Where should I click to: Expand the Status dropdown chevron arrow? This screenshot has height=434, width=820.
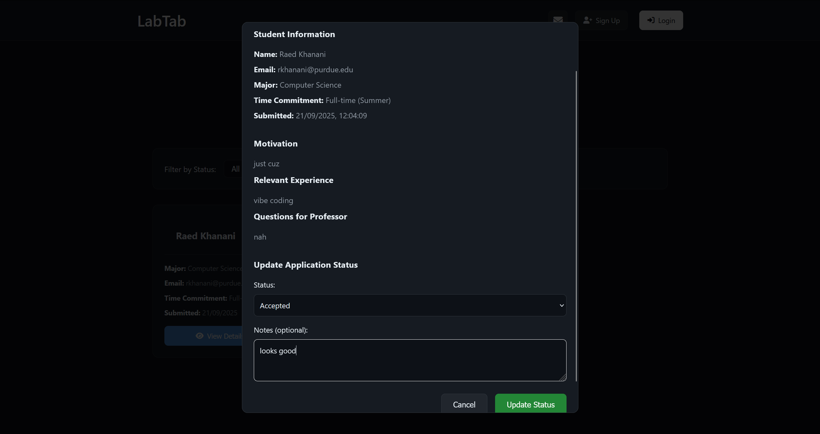(561, 305)
